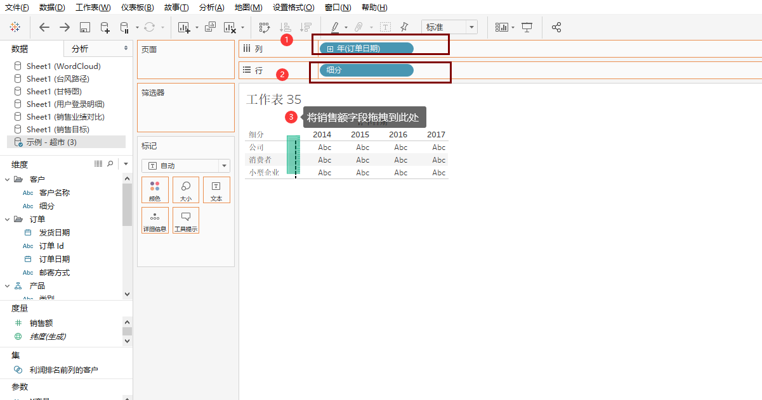Click the run update refresh icon
This screenshot has height=400, width=762.
[x=150, y=27]
